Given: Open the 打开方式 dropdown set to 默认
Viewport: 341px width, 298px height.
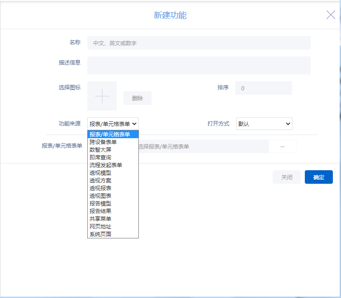Looking at the screenshot, I should 264,124.
